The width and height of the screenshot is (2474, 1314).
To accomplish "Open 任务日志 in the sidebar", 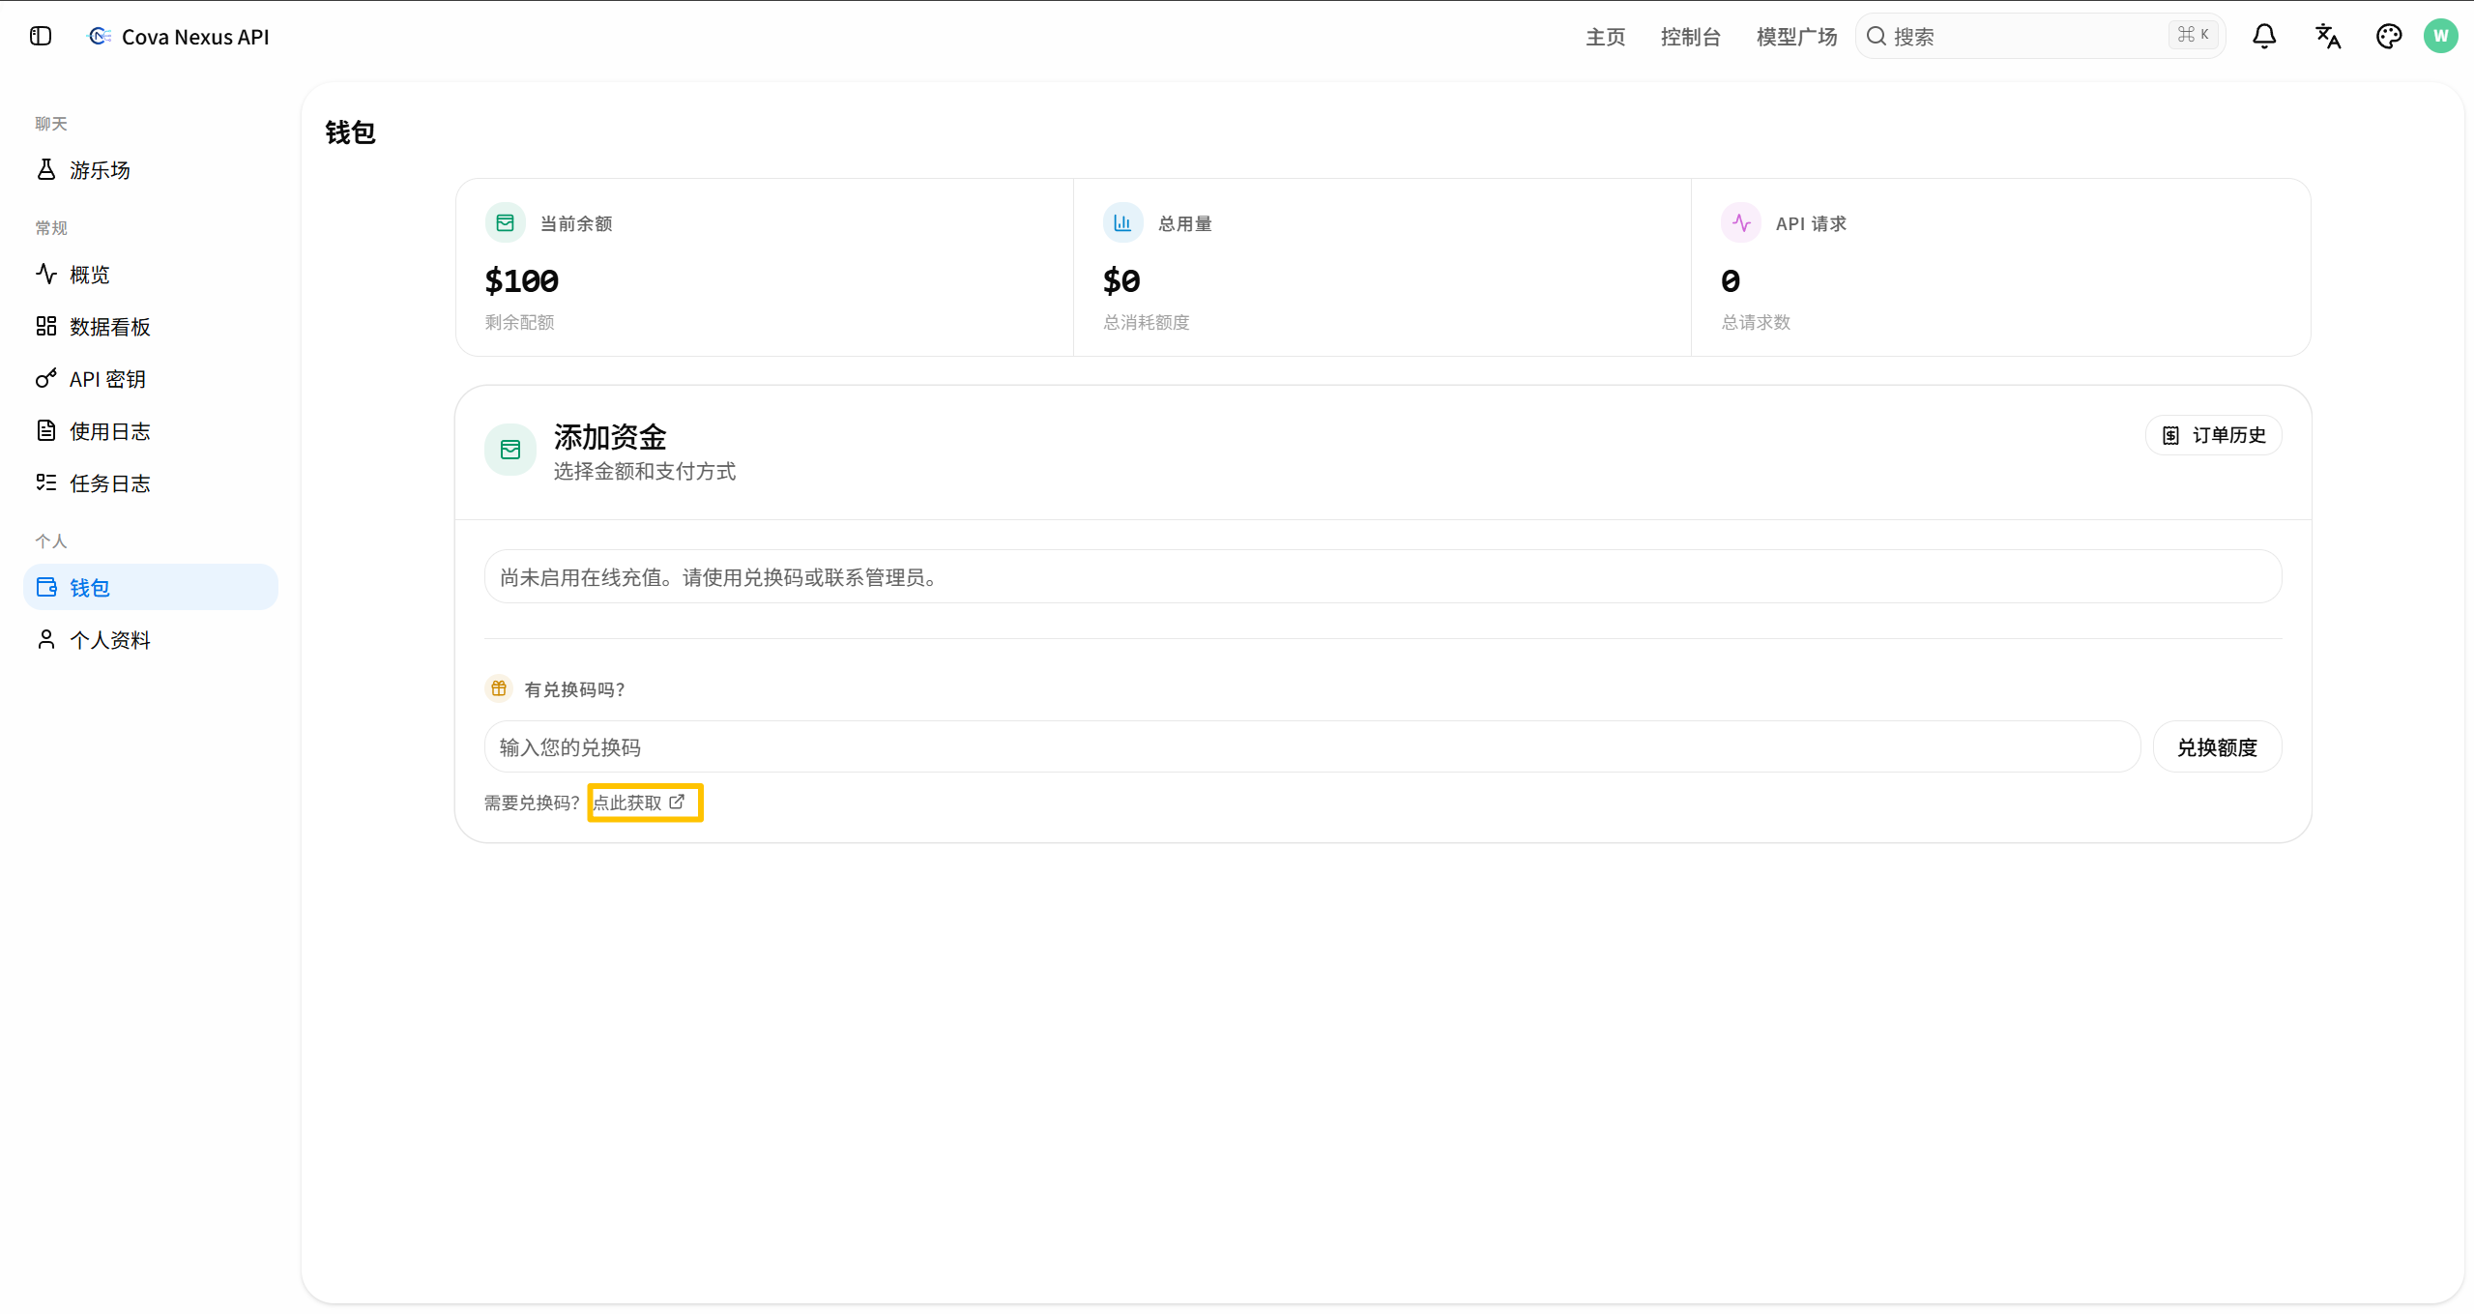I will point(150,483).
